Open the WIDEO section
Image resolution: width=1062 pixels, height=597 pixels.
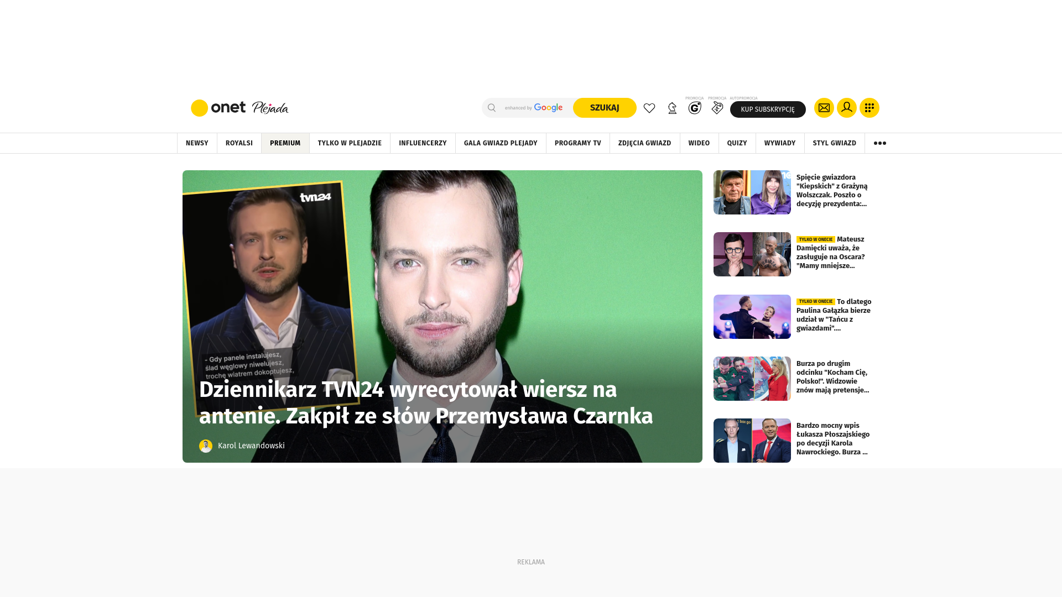[699, 143]
